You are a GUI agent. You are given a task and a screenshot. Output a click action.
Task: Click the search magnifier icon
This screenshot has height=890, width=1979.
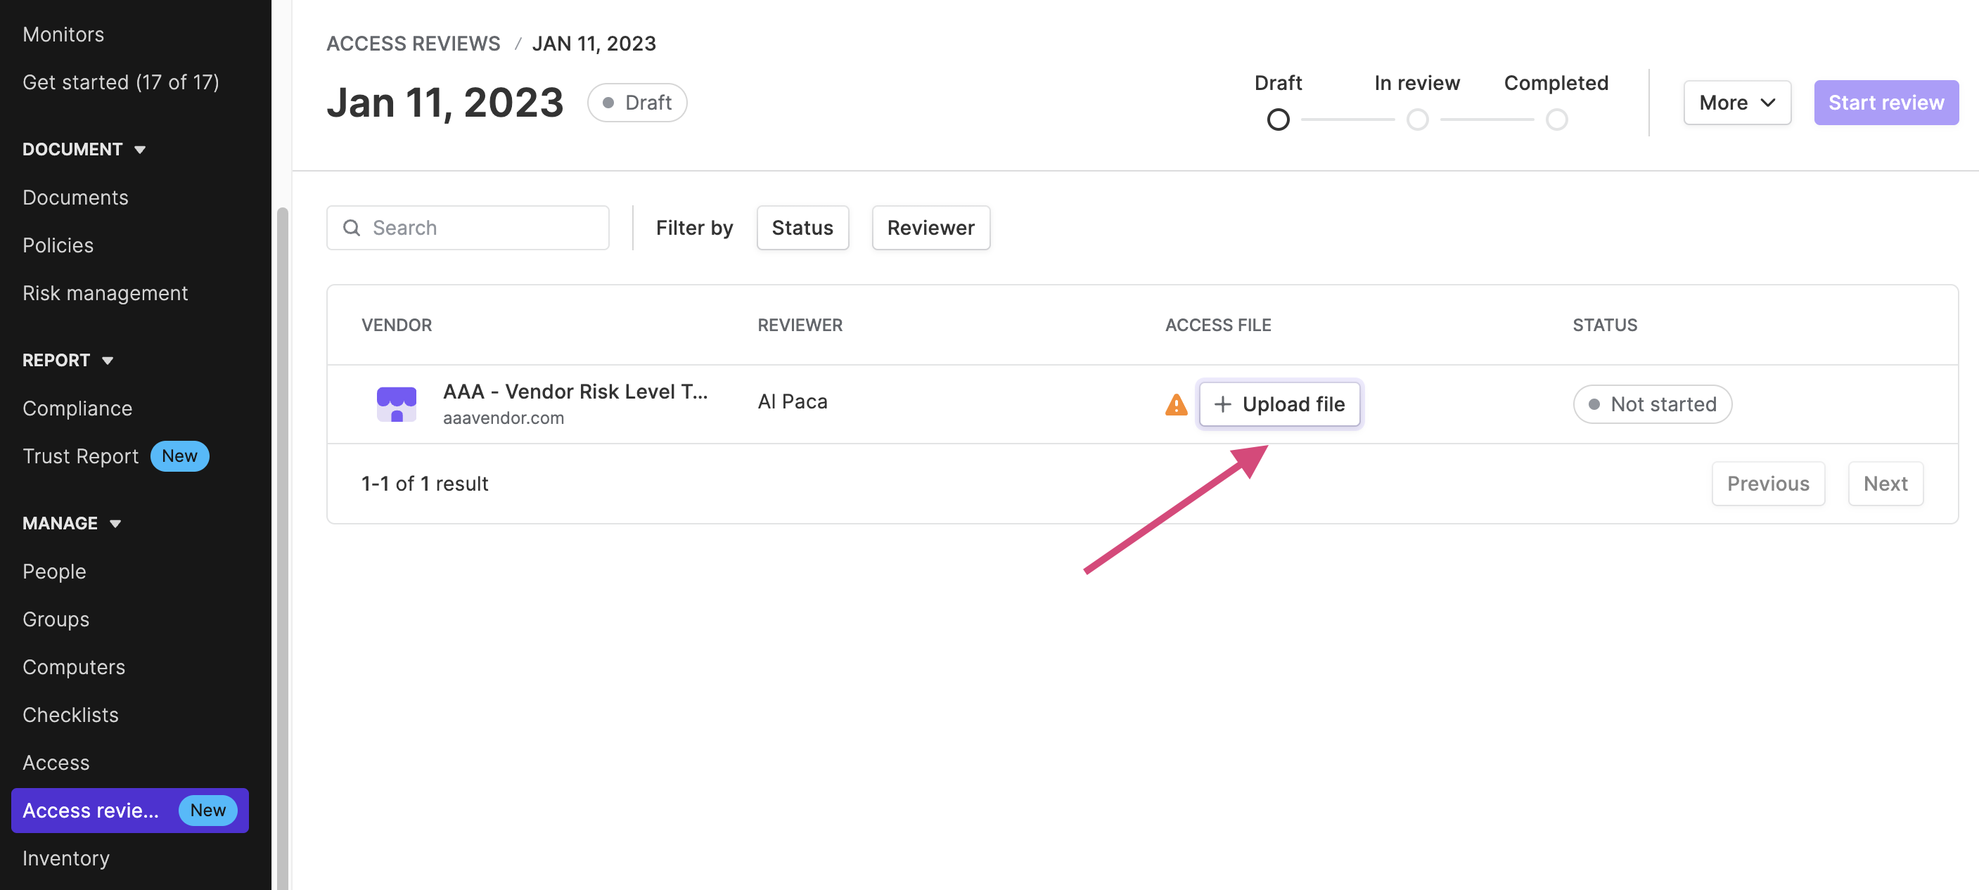352,228
